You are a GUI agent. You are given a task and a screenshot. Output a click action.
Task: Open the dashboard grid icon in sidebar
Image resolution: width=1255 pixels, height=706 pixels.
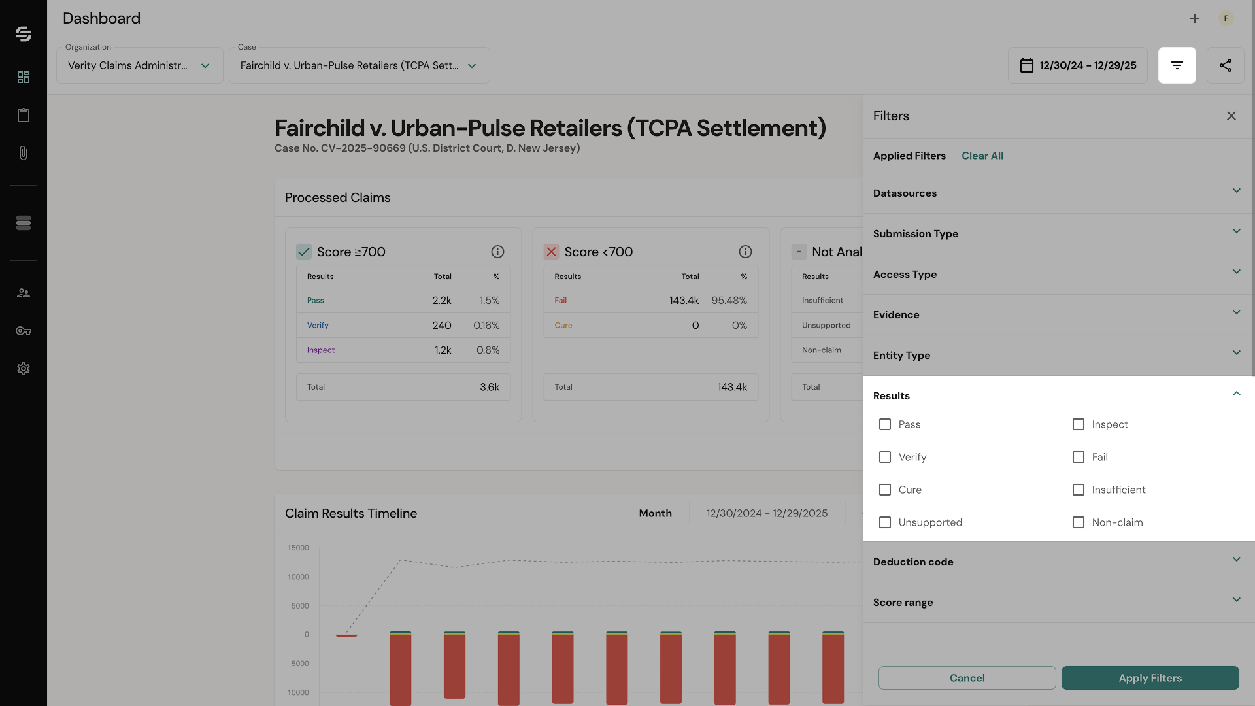click(x=24, y=77)
